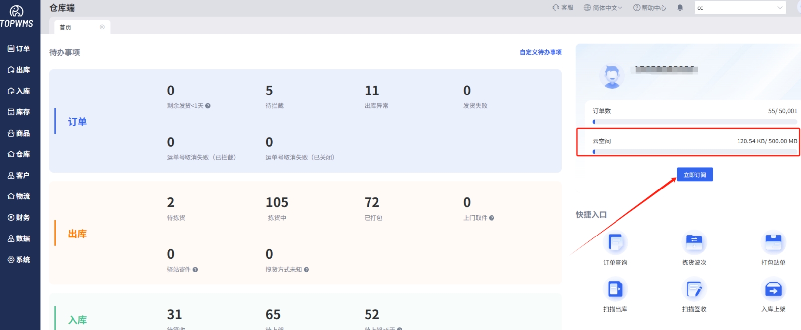Click the 订单数 55/50,001 value
This screenshot has width=801, height=330.
[x=783, y=111]
